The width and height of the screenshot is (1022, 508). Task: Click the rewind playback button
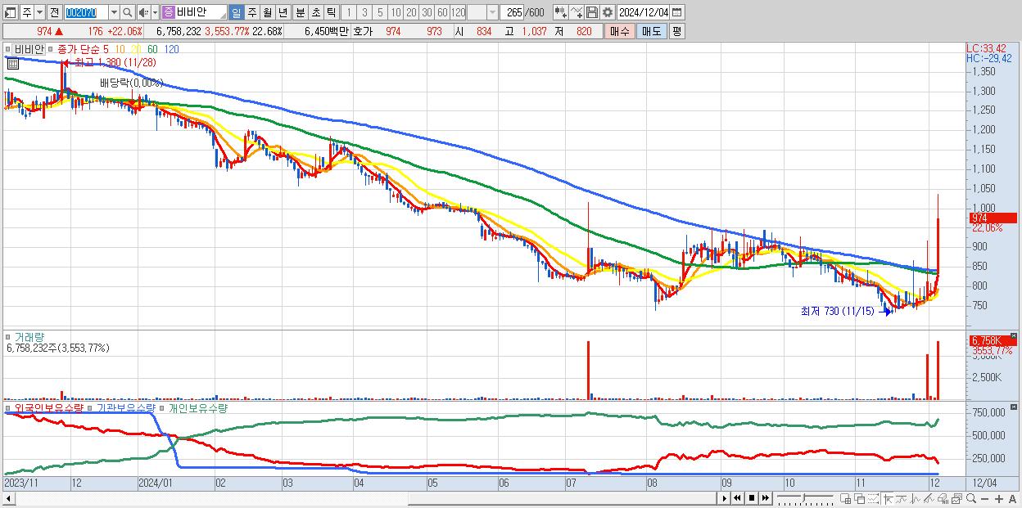coord(737,498)
